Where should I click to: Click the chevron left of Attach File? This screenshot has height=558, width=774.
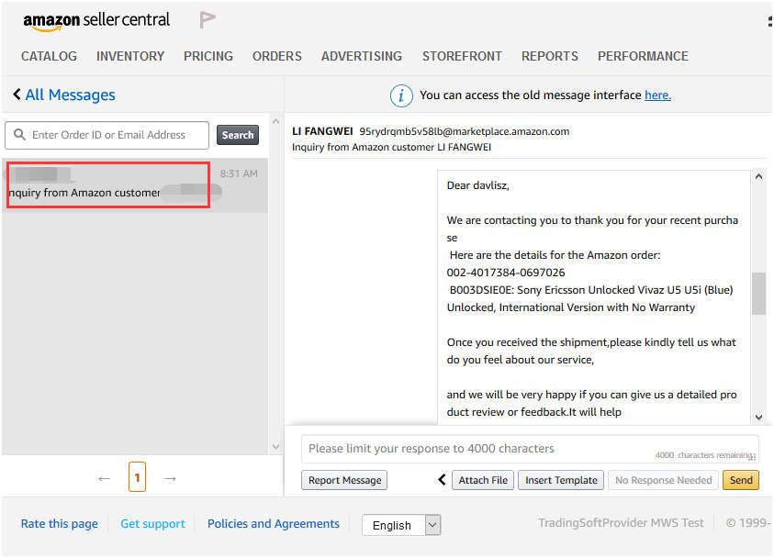[442, 480]
